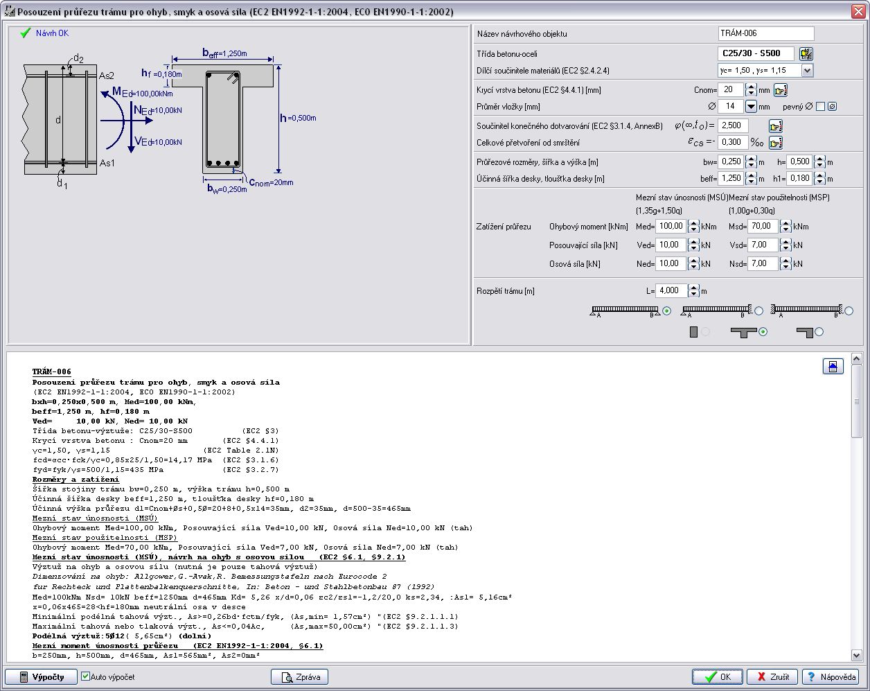Image resolution: width=870 pixels, height=691 pixels.
Task: Open Cnom concrete cover helper icon
Action: pyautogui.click(x=781, y=90)
